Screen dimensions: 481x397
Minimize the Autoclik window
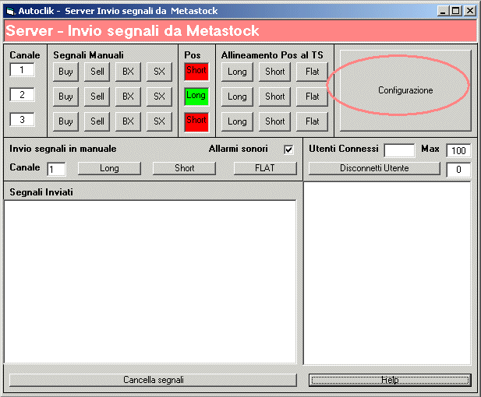pos(442,12)
